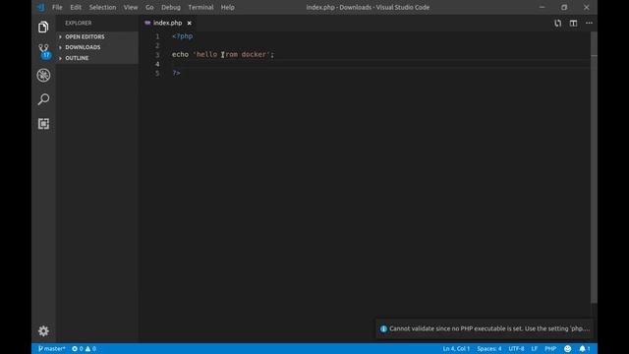Viewport: 629px width, 354px height.
Task: Click the editor vertical scrollbar
Action: click(594, 167)
